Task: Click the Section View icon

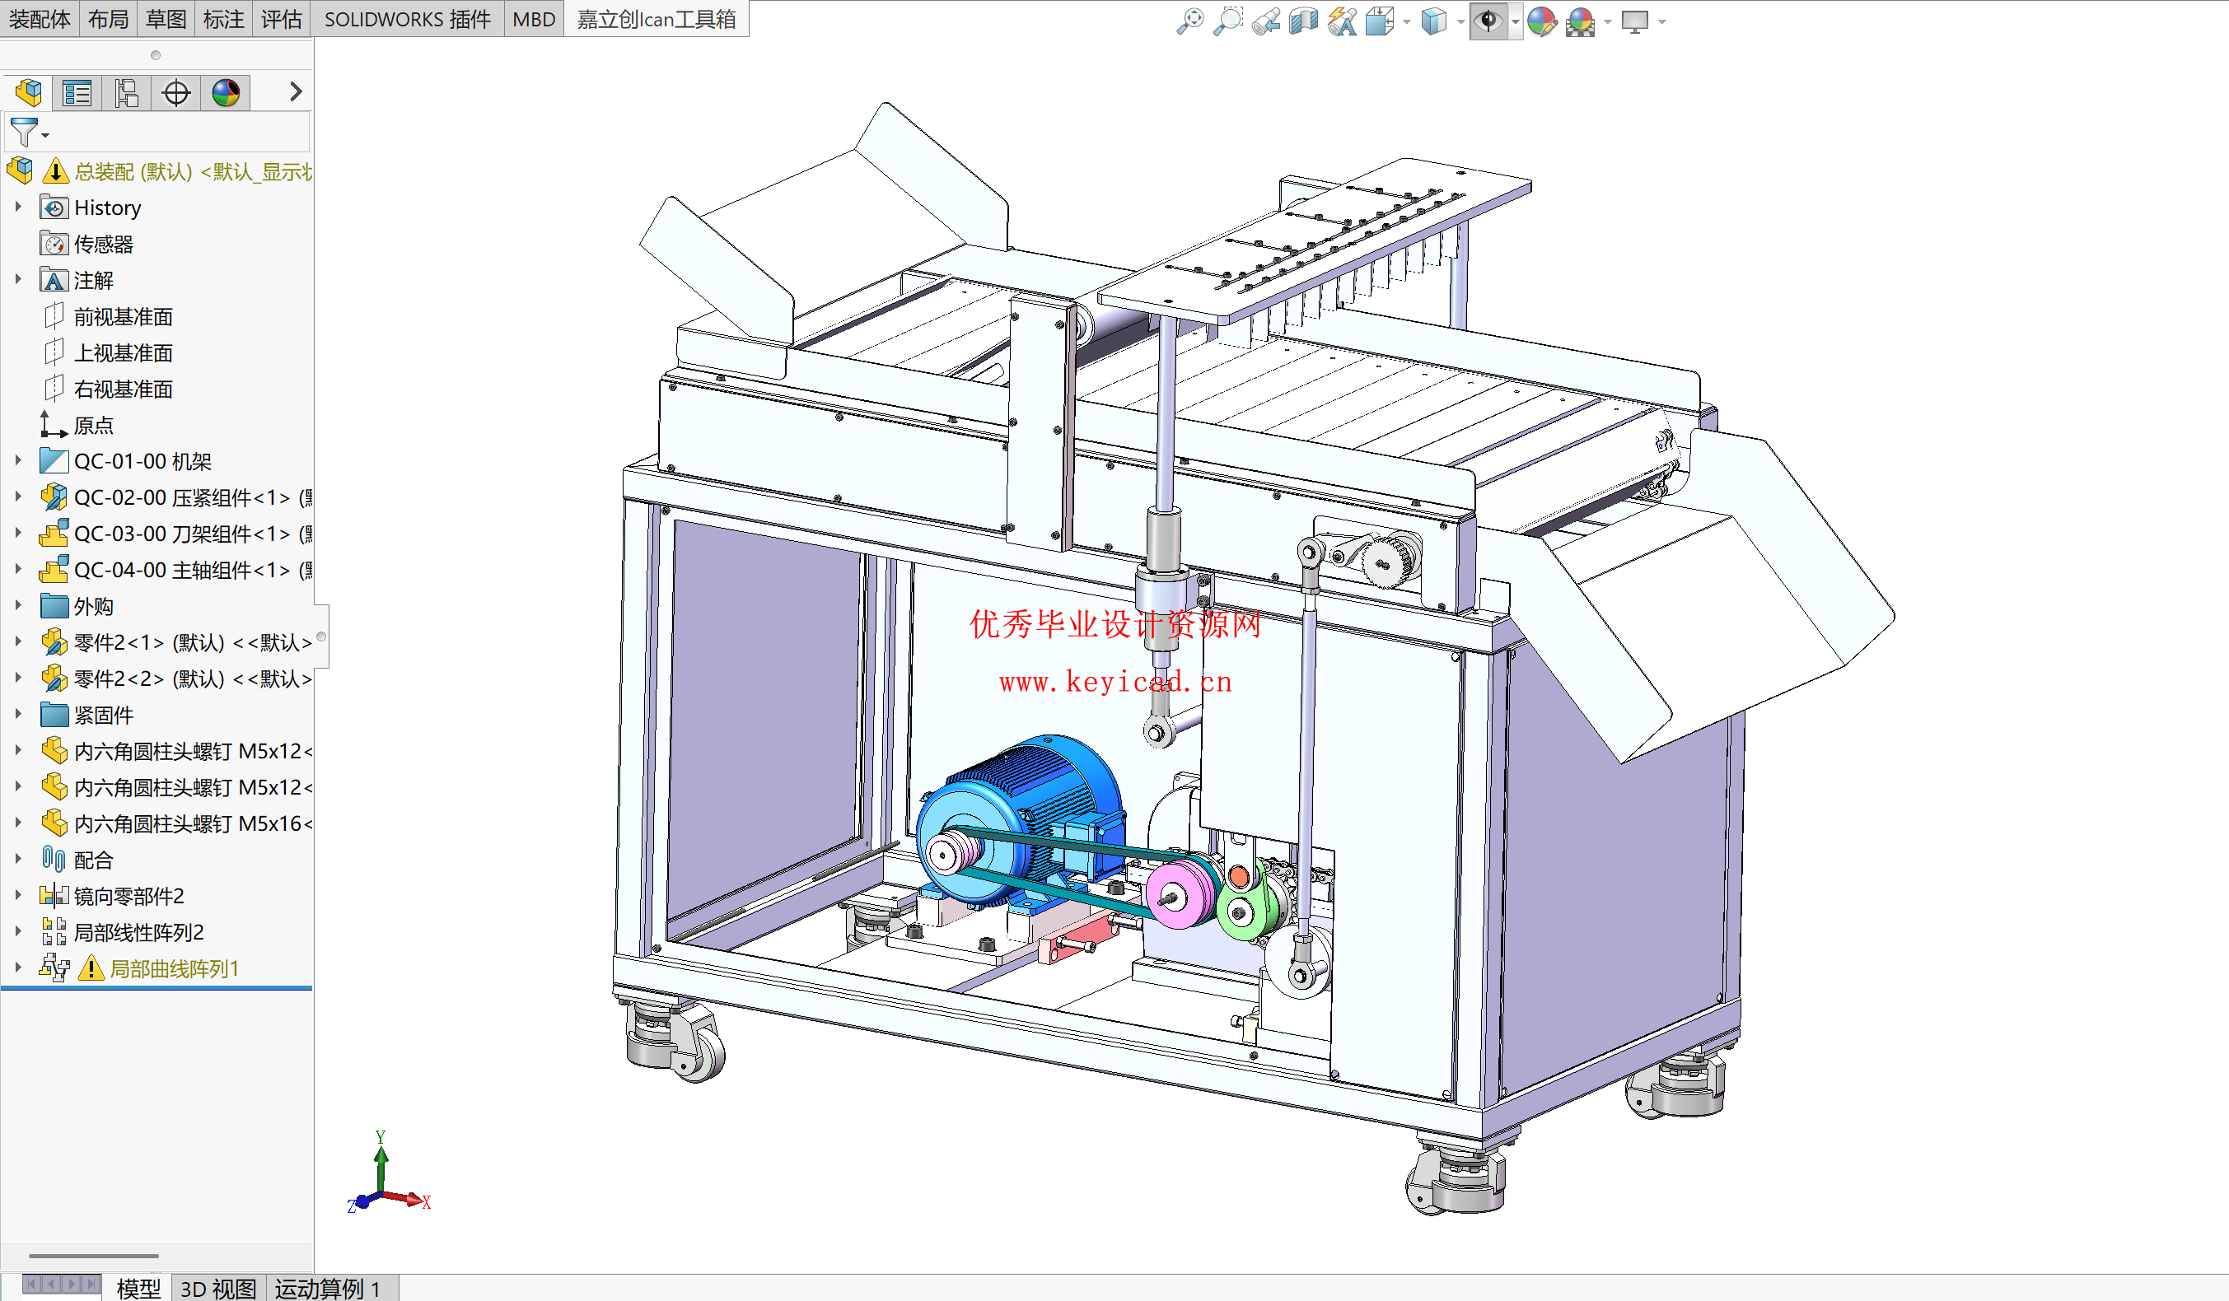Action: (x=1304, y=21)
